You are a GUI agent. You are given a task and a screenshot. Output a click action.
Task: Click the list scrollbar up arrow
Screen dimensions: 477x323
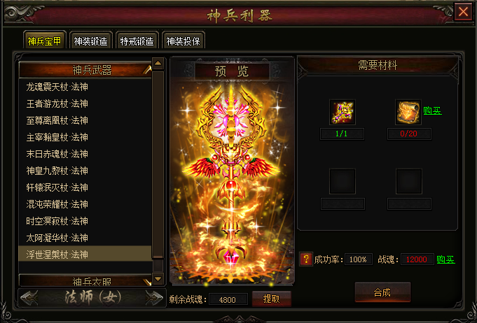pyautogui.click(x=158, y=64)
